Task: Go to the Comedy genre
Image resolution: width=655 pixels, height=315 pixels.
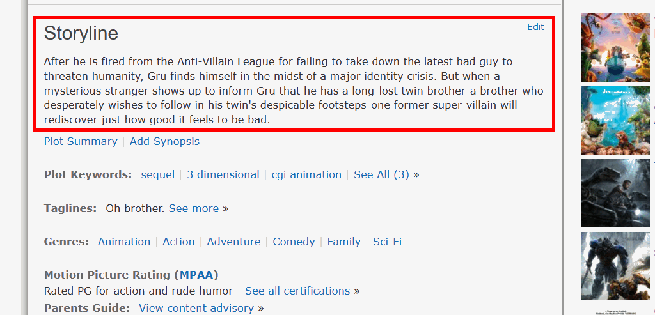Action: point(294,242)
